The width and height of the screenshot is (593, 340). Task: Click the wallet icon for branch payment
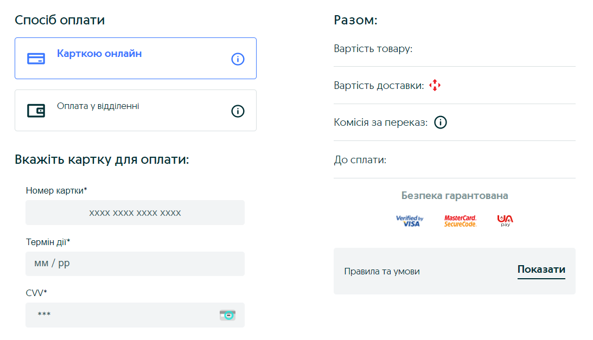[36, 111]
